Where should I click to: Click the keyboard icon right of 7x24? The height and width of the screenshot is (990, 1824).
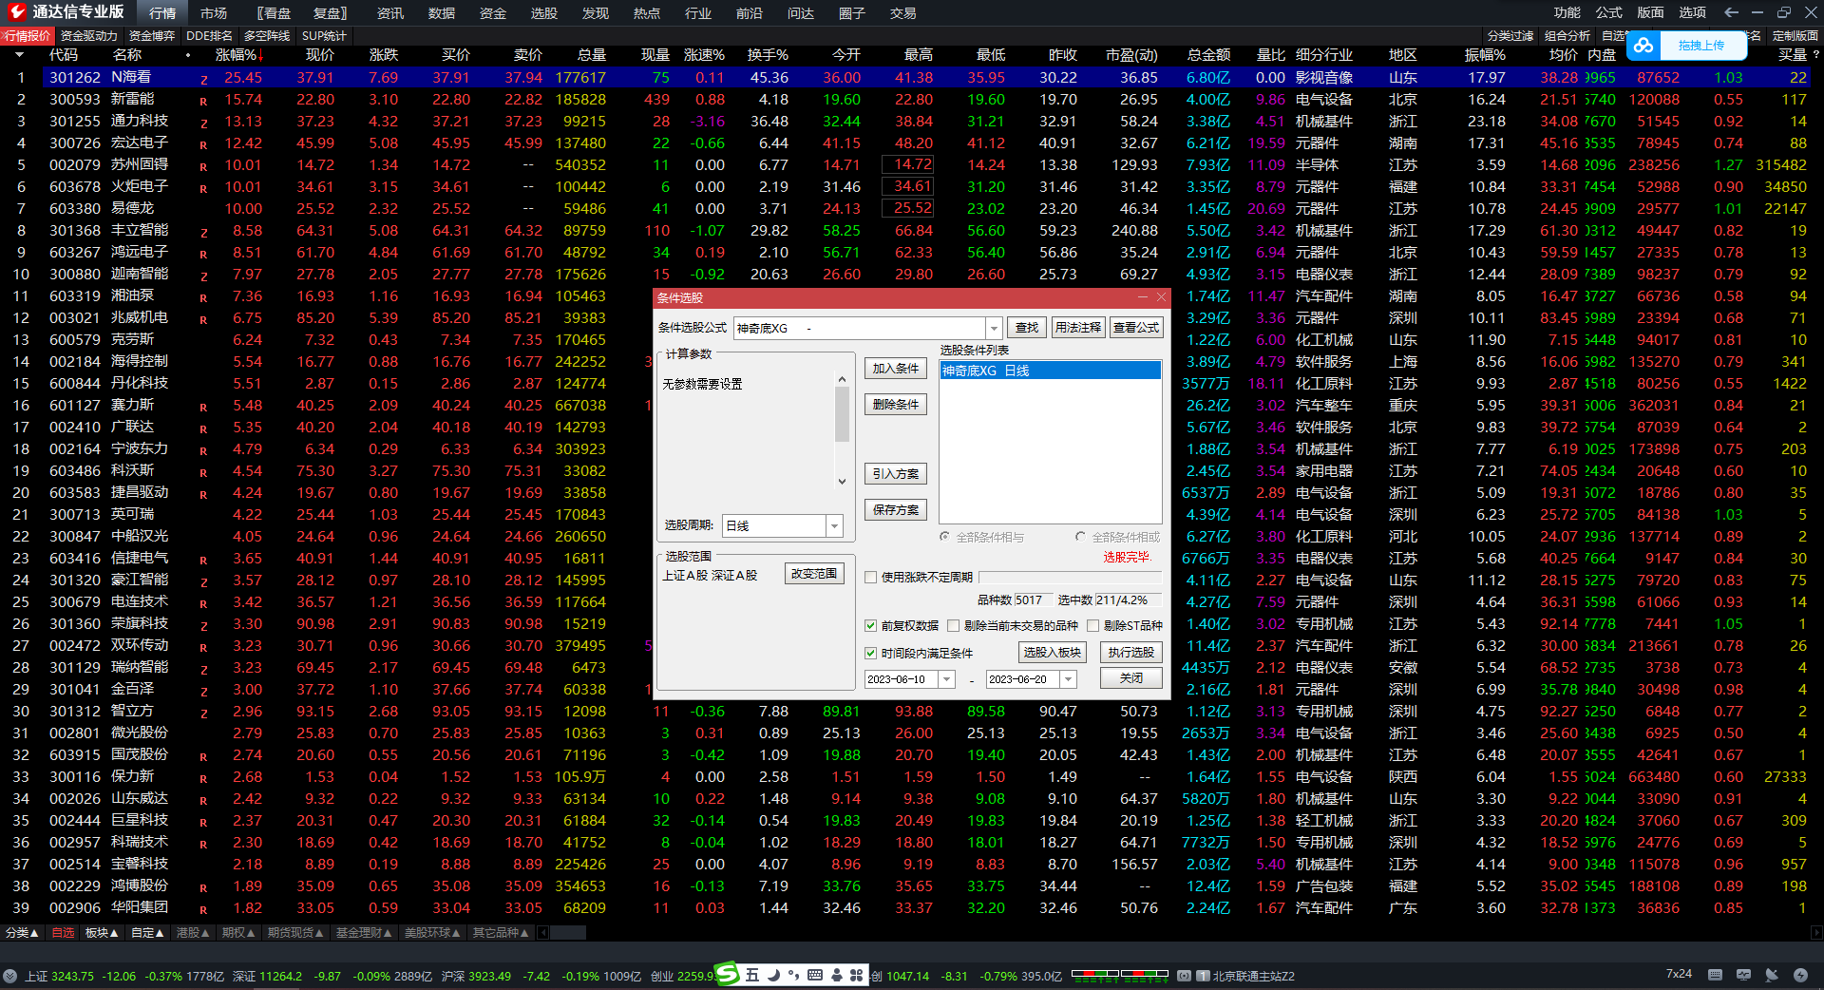click(x=1715, y=975)
